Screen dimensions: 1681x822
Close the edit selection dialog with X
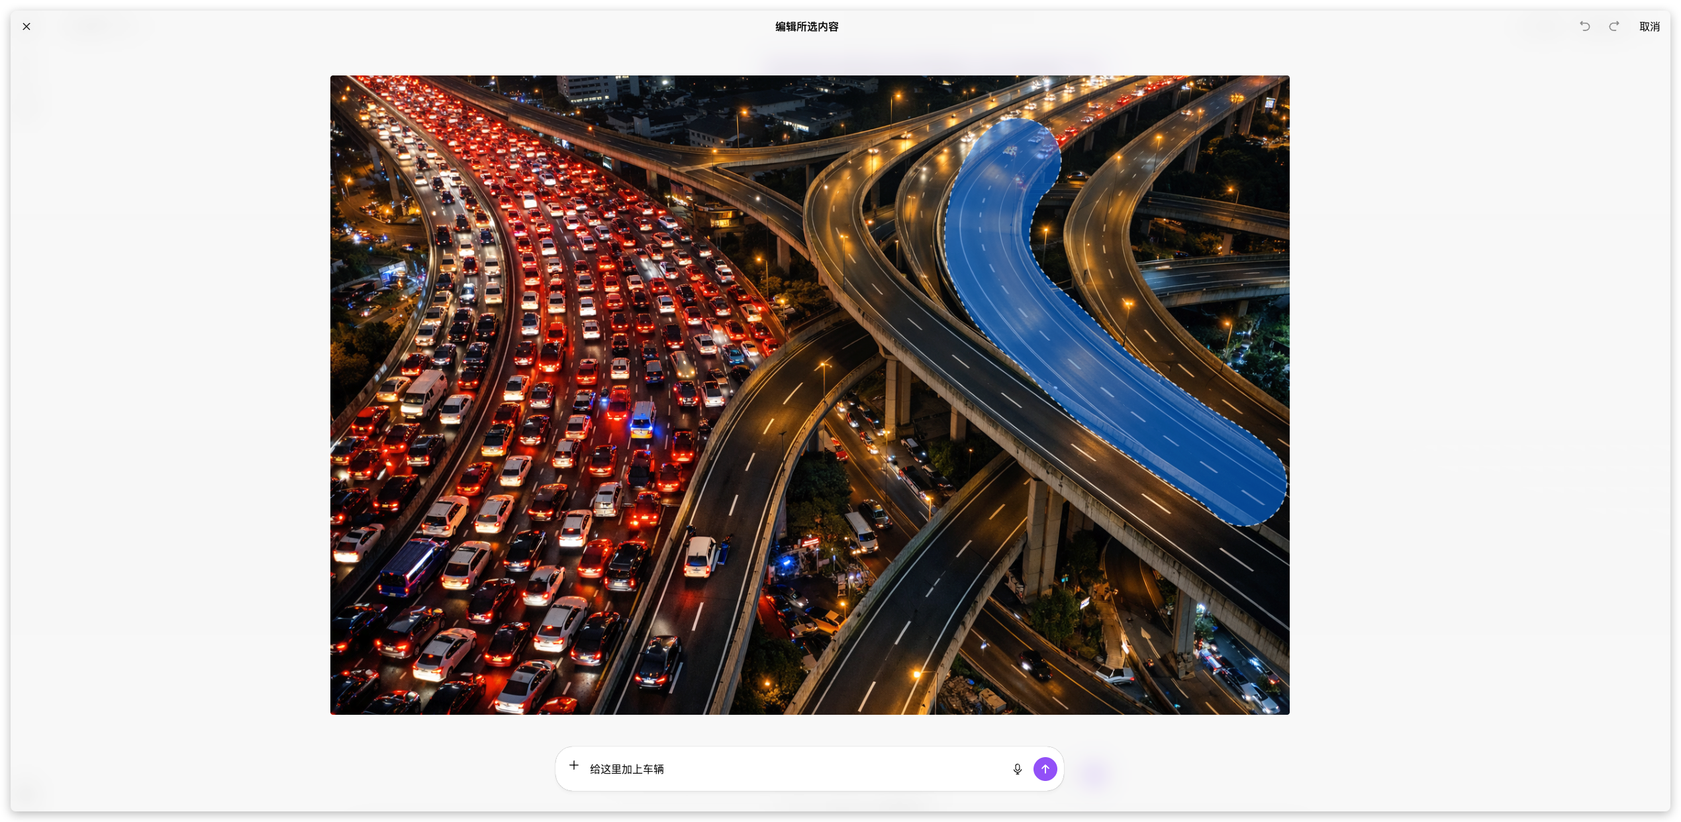26,26
